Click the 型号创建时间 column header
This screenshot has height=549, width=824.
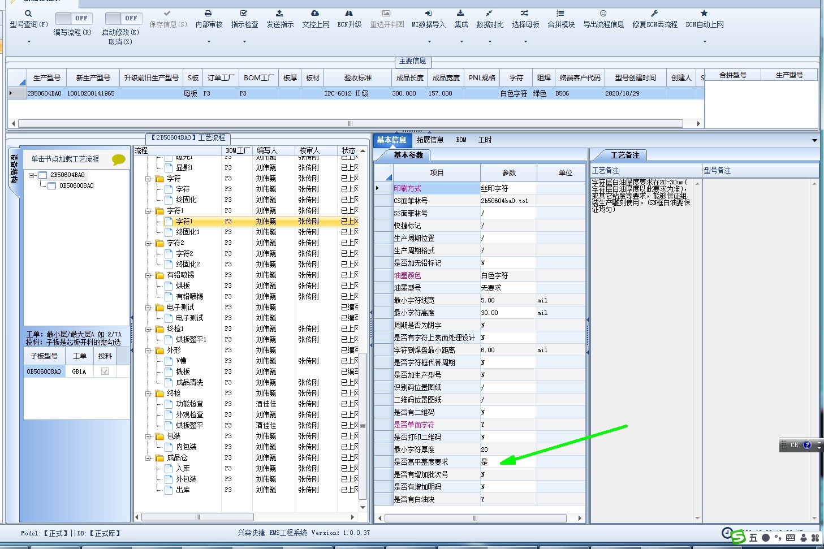pyautogui.click(x=636, y=78)
